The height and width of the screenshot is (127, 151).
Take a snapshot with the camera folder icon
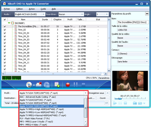pyautogui.click(x=135, y=103)
